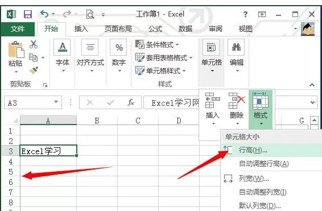
Task: Activate the Format Painter brush
Action: (x=34, y=70)
